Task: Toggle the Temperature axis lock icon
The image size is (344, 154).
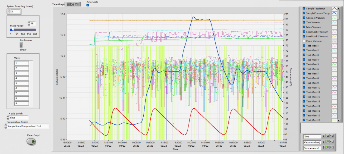Action: click(324, 148)
